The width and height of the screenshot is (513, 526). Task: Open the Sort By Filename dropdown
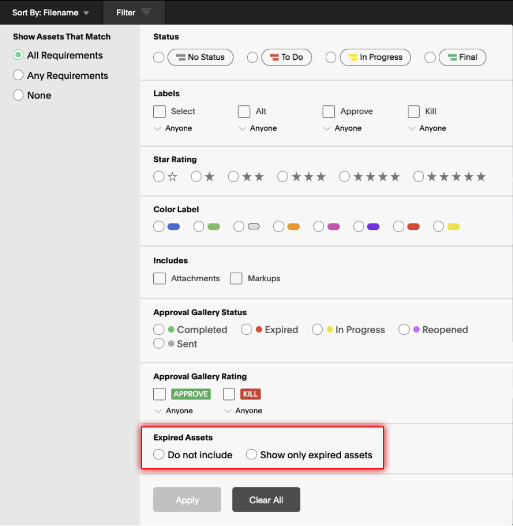tap(50, 12)
